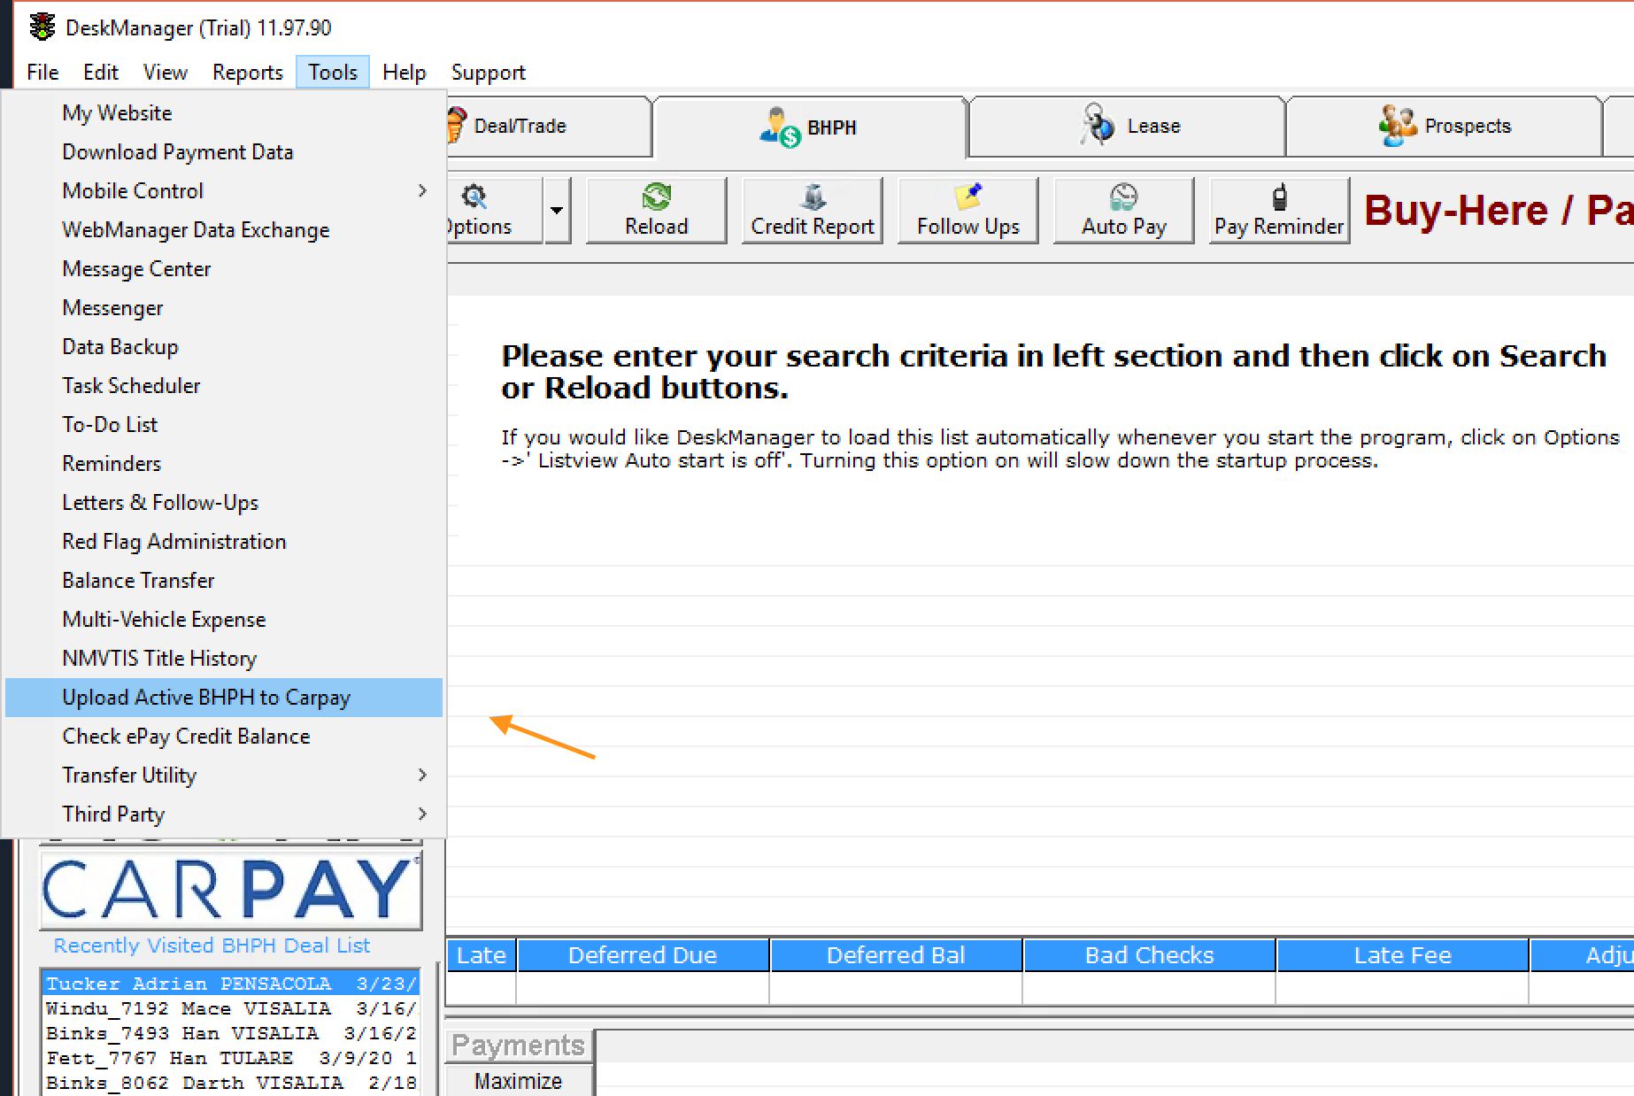The width and height of the screenshot is (1634, 1096).
Task: Click the DeskManager traffic light app icon
Action: [42, 27]
